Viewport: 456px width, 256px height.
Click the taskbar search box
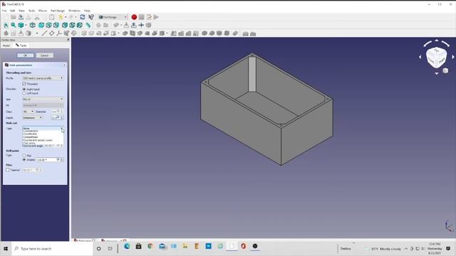[52, 249]
